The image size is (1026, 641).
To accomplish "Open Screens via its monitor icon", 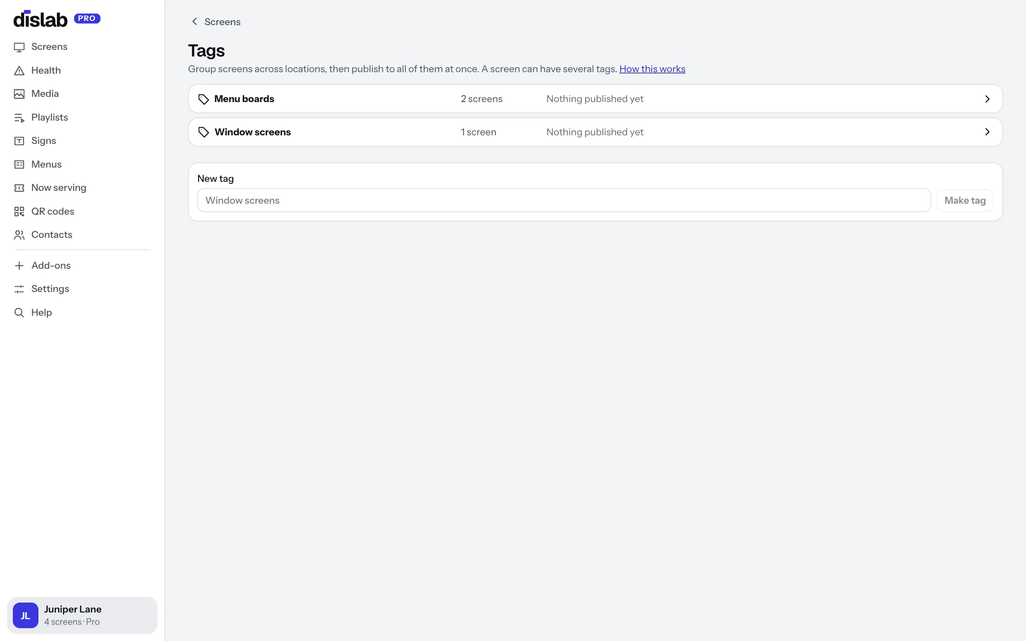I will click(19, 47).
